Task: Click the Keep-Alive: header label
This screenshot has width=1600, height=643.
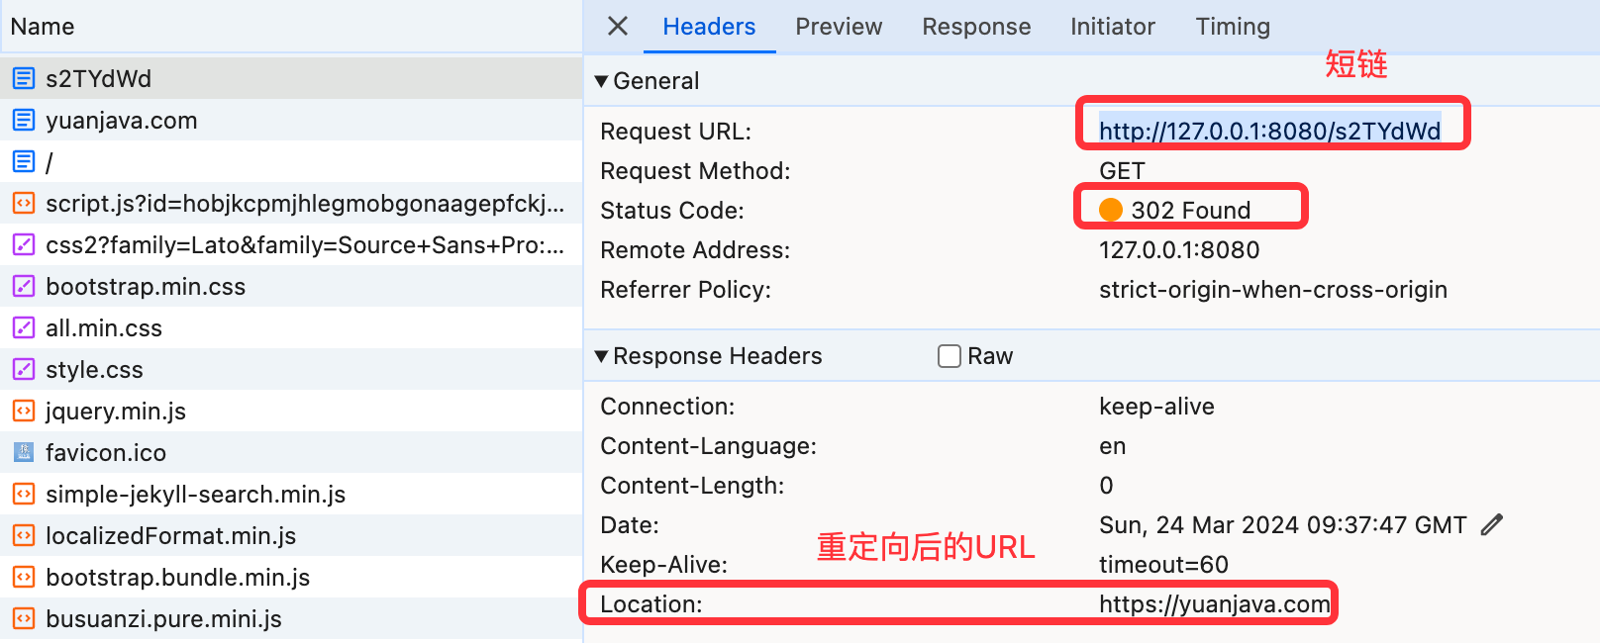Action: pyautogui.click(x=663, y=565)
